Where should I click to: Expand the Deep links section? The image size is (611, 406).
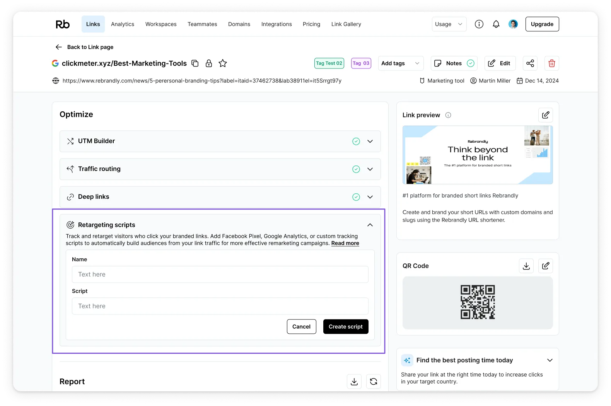370,197
